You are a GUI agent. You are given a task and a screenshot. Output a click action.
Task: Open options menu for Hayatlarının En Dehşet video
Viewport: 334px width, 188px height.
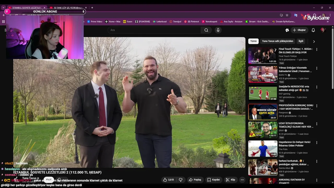[317, 143]
